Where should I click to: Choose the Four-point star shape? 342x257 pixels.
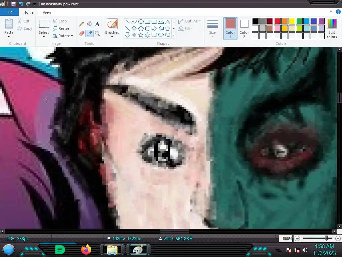pos(134,35)
